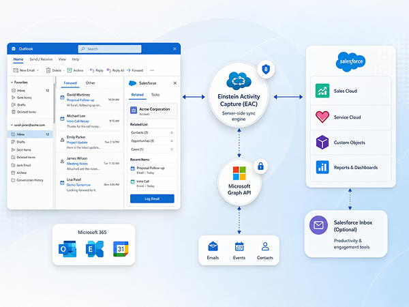Expand the Contacts (2) related list
Image resolution: width=409 pixels, height=307 pixels.
tap(152, 132)
